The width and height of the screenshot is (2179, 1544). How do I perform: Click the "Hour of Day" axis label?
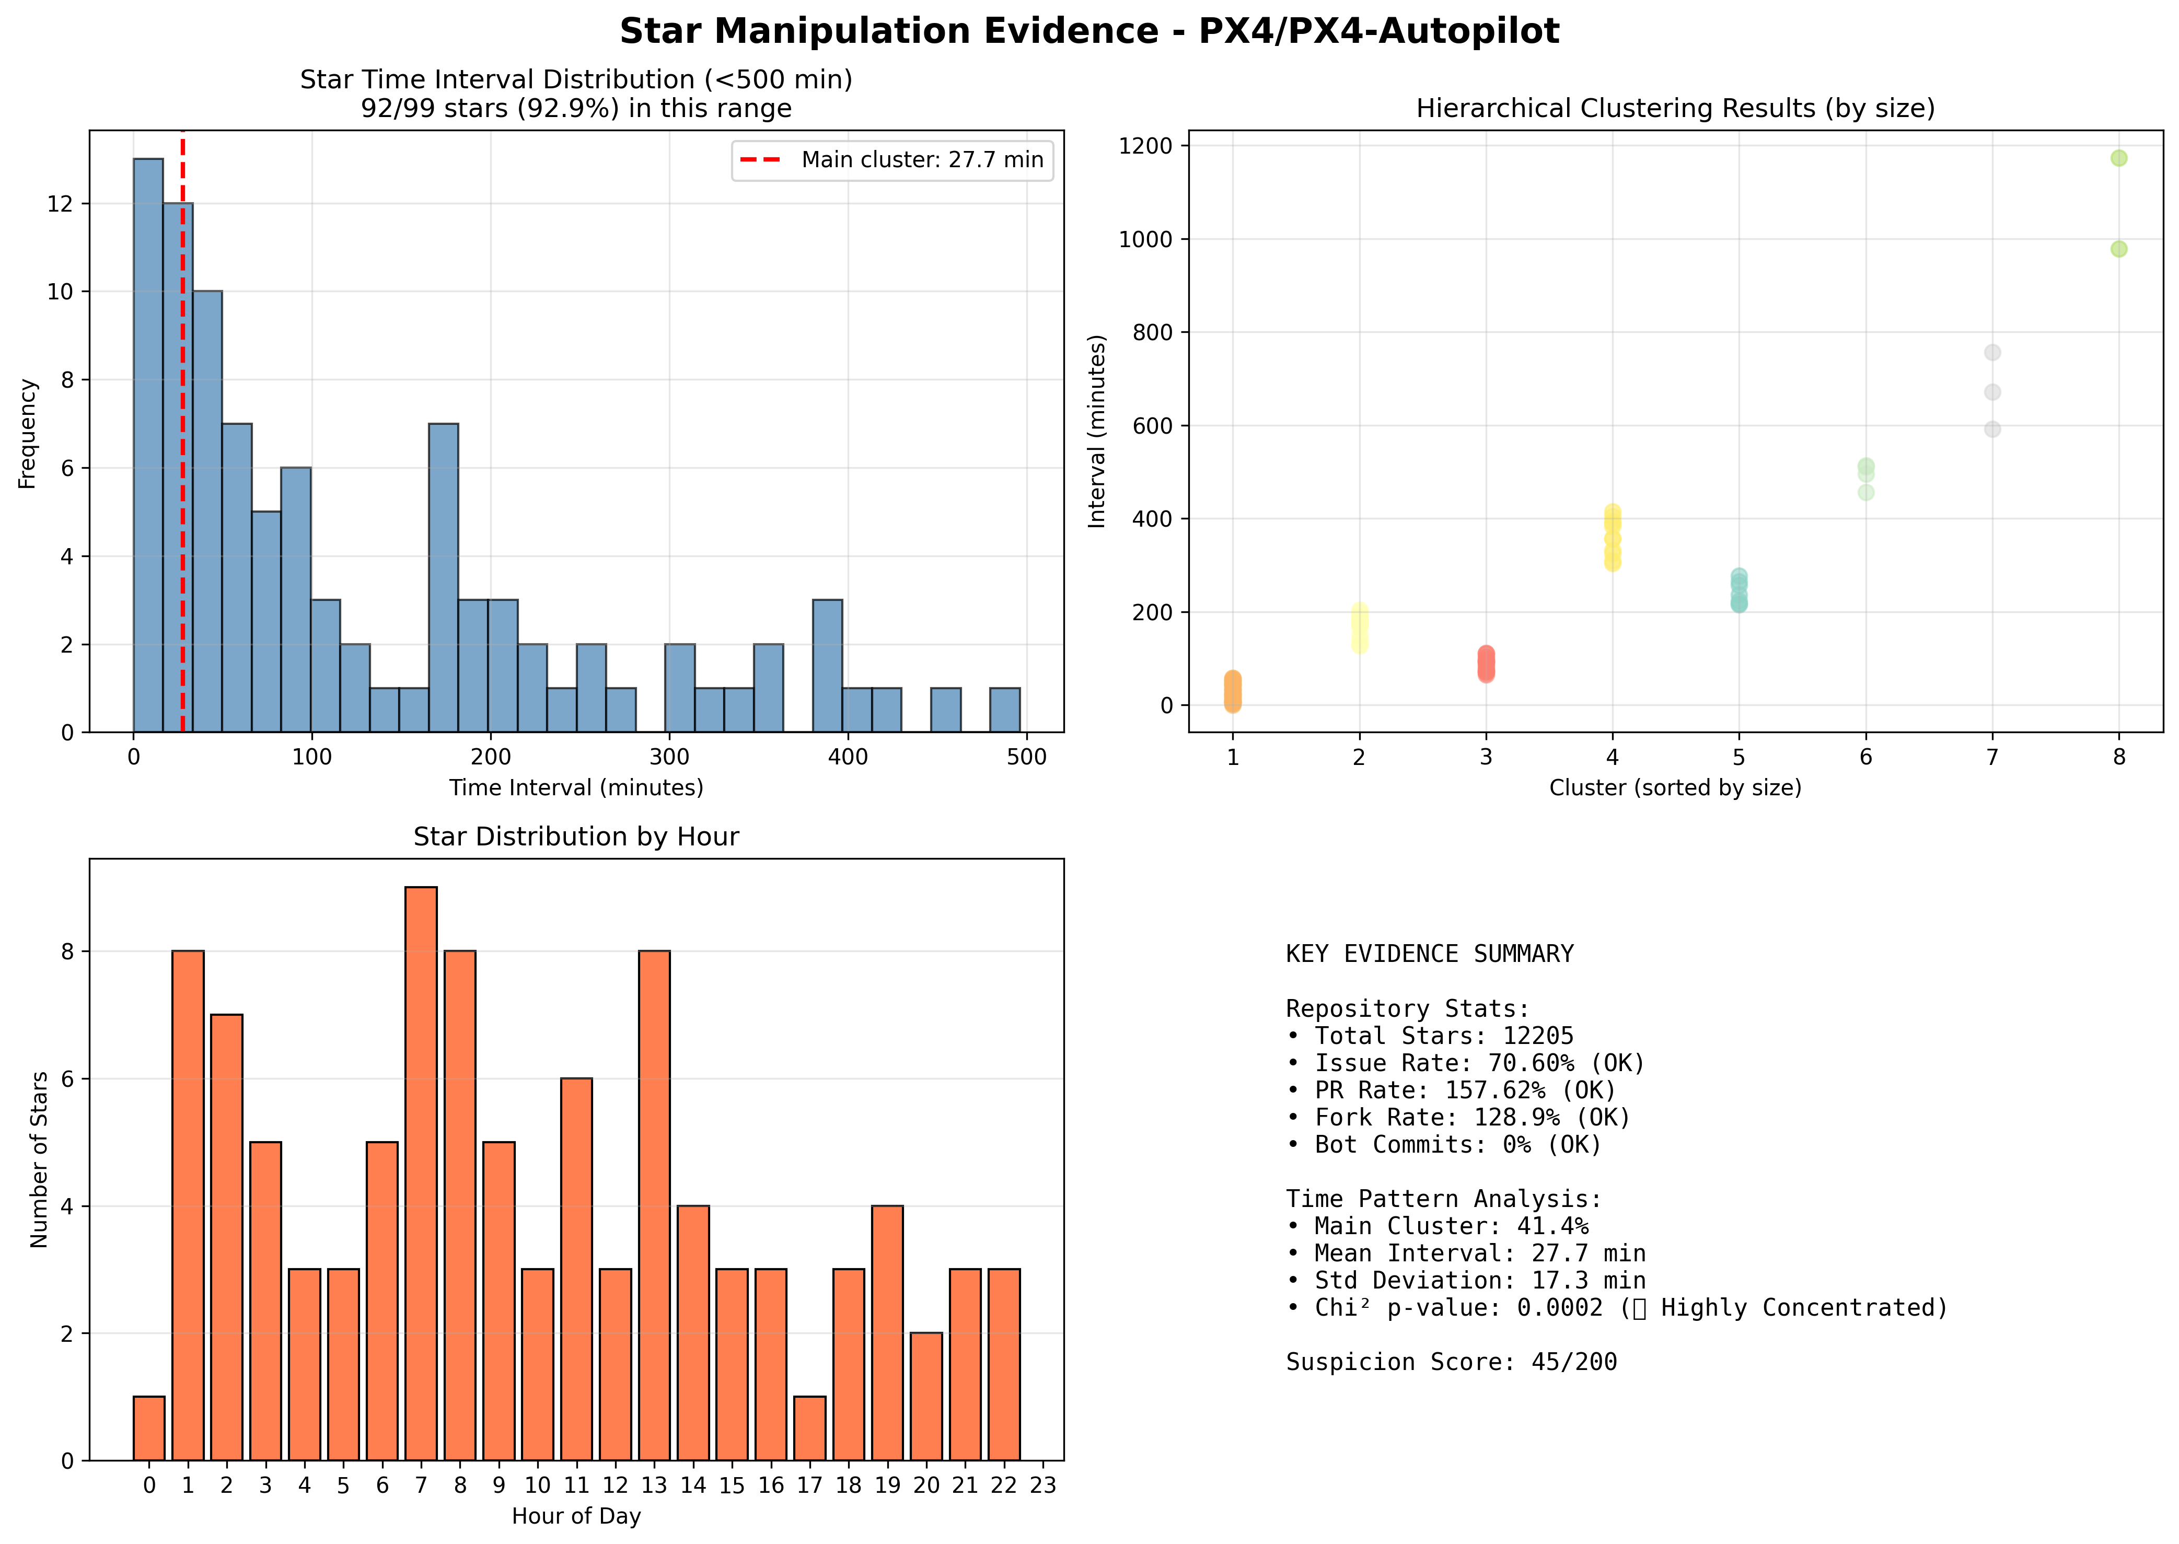tap(576, 1516)
